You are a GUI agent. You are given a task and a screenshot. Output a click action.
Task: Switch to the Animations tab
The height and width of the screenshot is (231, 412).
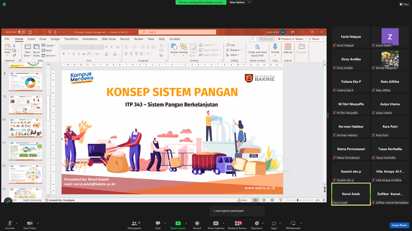point(90,38)
